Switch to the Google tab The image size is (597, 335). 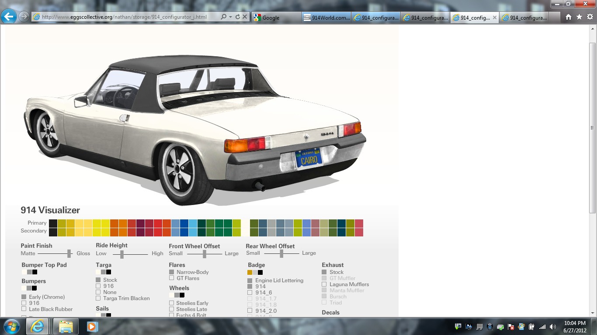(x=275, y=17)
